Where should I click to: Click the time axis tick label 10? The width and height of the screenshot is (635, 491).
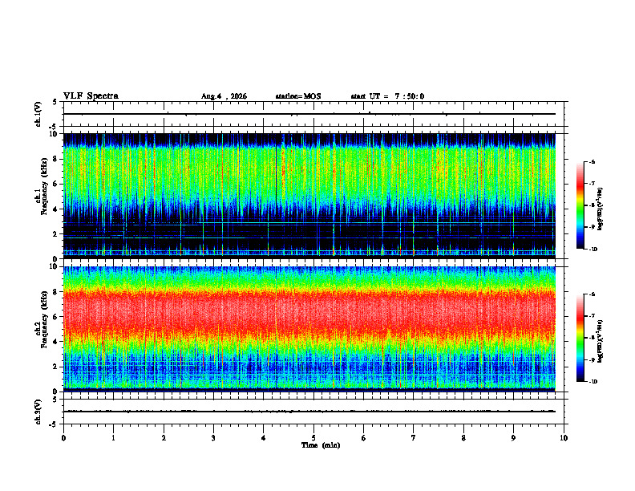point(564,438)
